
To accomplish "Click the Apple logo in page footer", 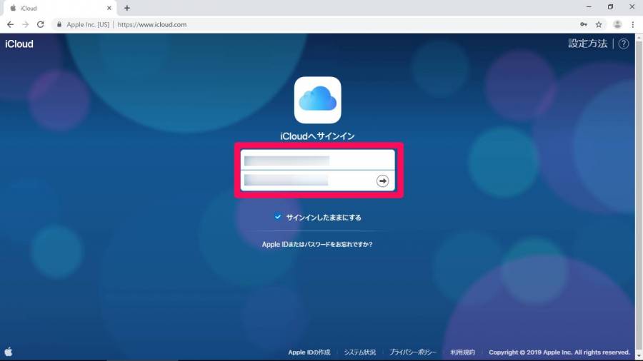I will click(8, 352).
